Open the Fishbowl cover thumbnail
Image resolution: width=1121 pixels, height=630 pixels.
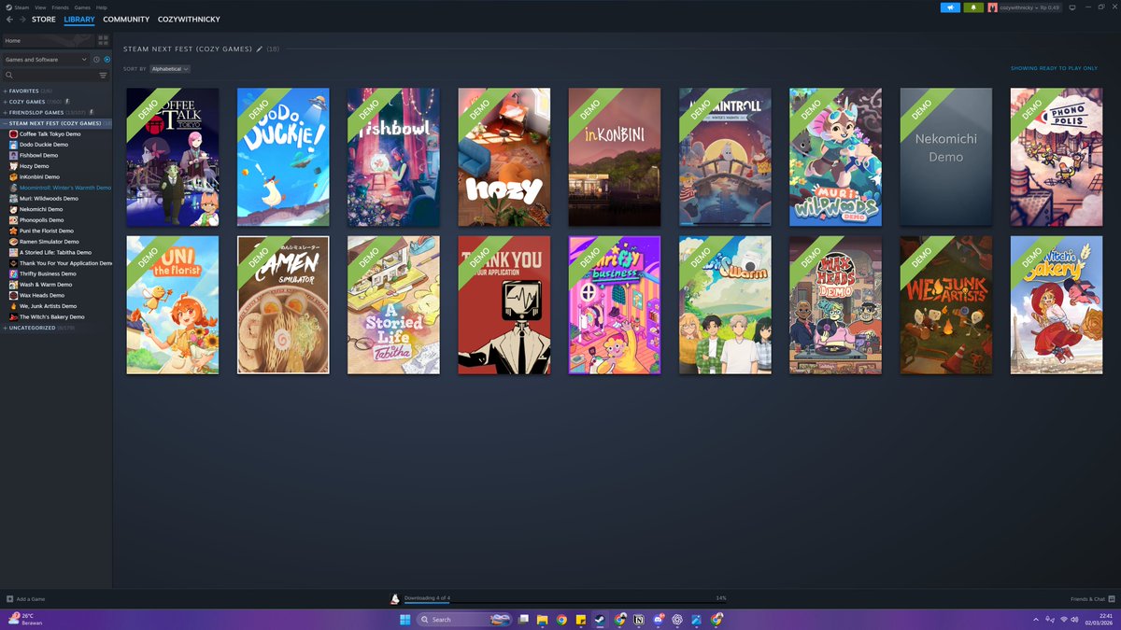(393, 157)
